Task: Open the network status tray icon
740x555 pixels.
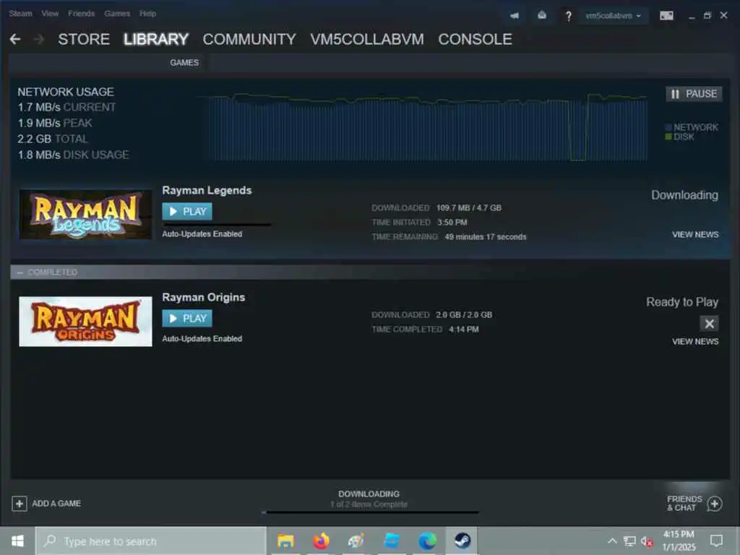Action: (x=629, y=541)
